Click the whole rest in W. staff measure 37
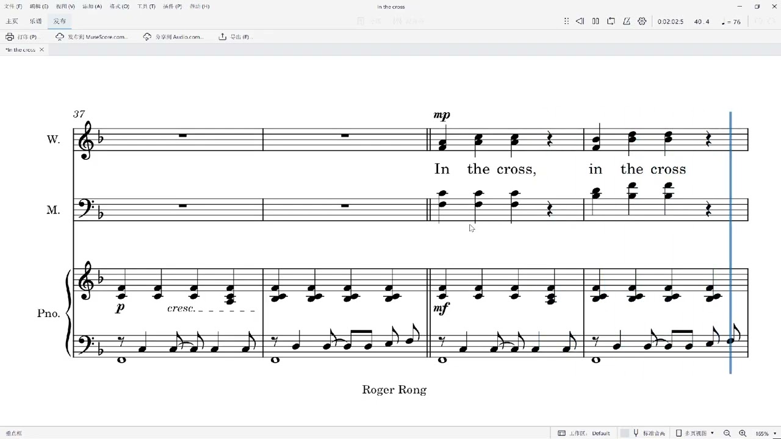The width and height of the screenshot is (781, 439). pyautogui.click(x=183, y=136)
